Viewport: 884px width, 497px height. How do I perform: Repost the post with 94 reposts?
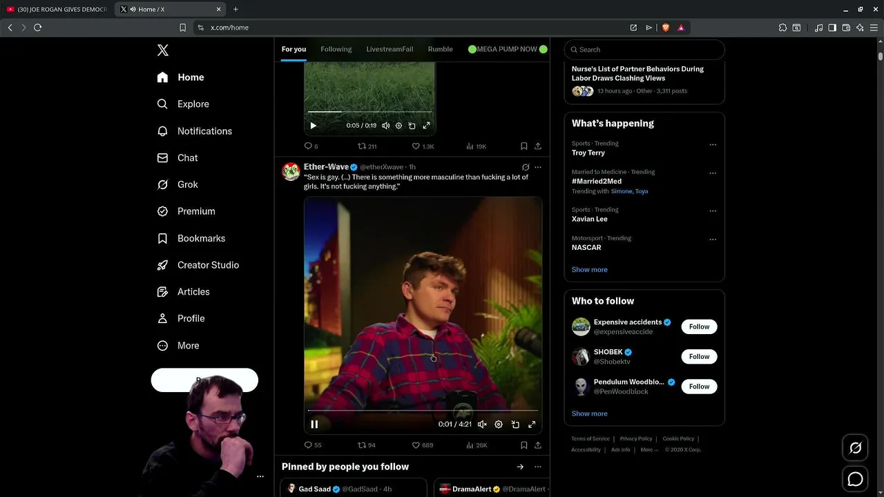(x=367, y=445)
